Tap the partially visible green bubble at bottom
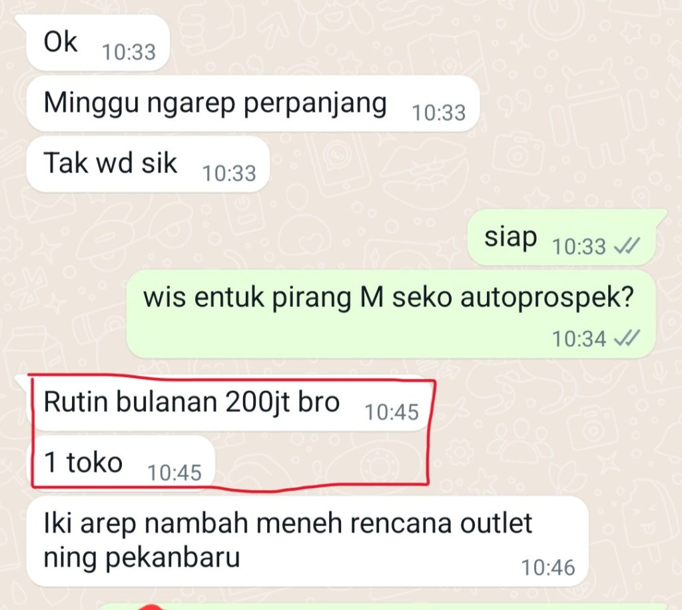Viewport: 682px width, 610px height. click(383, 607)
